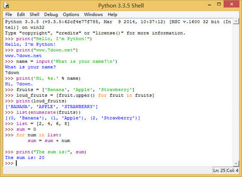Click the 'tel)] on win32' line
Viewport: 242px width, 177px height.
pyautogui.click(x=25, y=28)
